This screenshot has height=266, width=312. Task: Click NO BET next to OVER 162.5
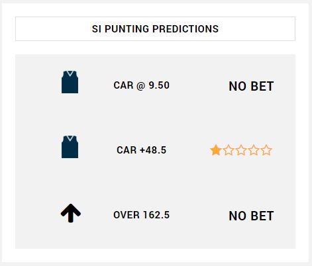251,216
